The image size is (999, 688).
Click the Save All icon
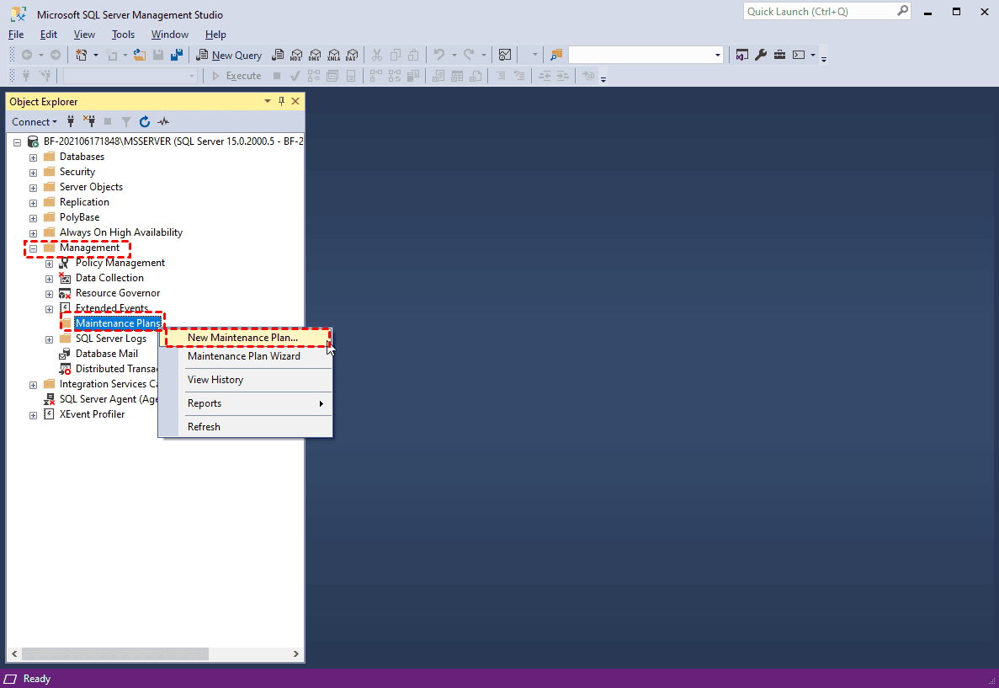pos(177,56)
